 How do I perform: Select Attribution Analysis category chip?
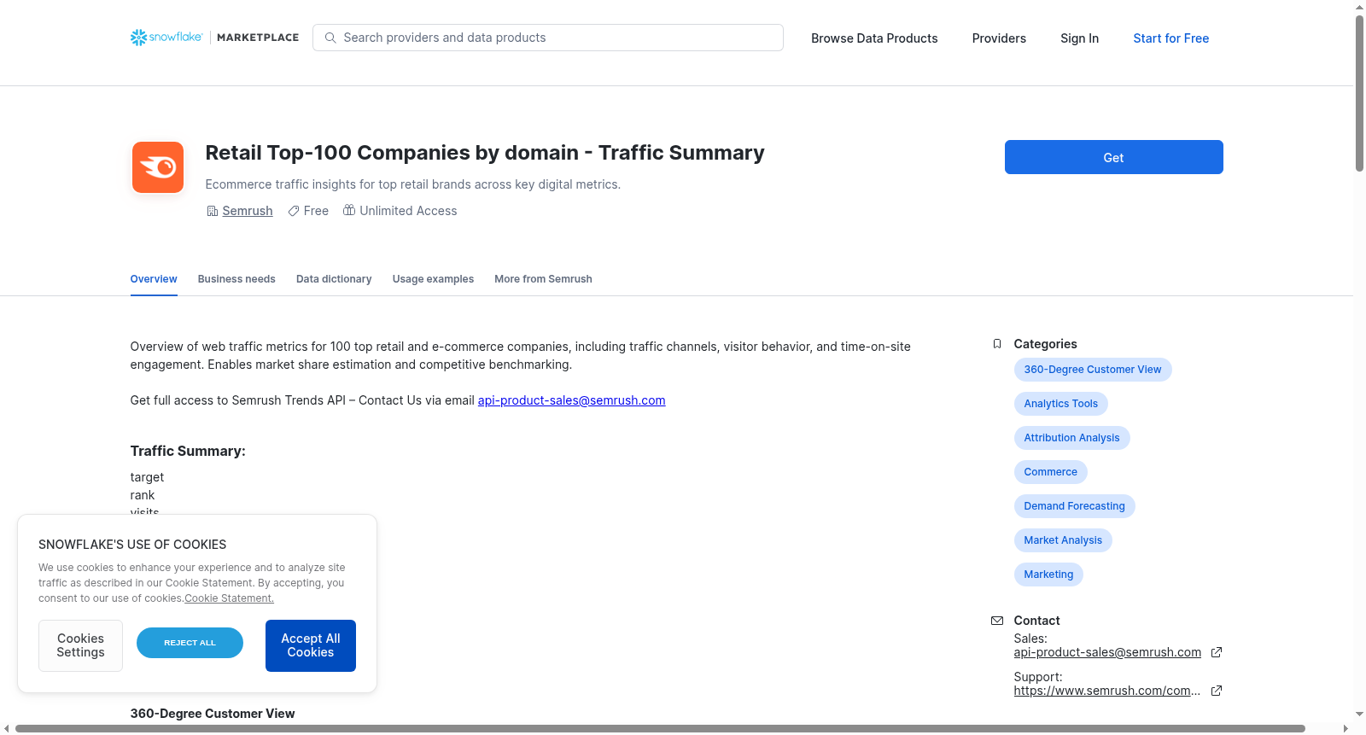tap(1071, 438)
